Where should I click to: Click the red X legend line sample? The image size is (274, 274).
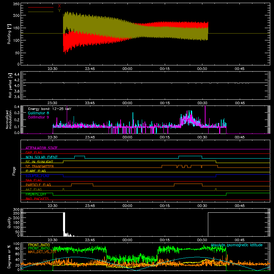coord(41,7)
